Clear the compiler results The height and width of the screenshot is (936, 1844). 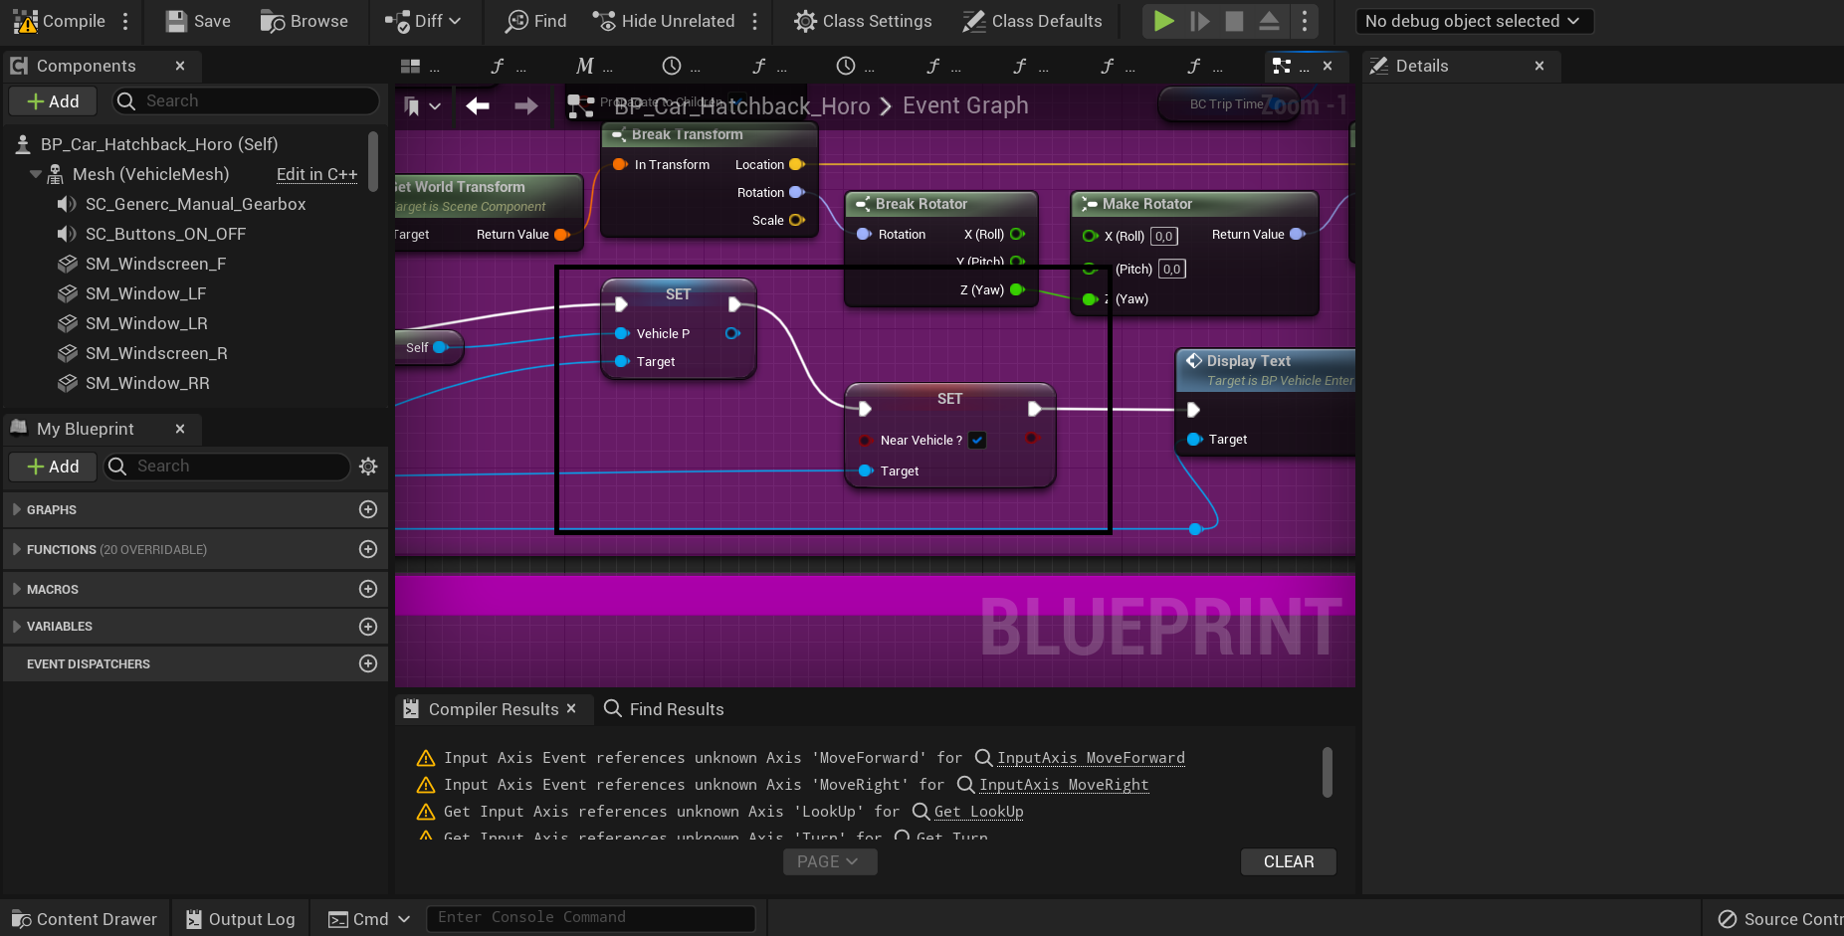pos(1289,861)
